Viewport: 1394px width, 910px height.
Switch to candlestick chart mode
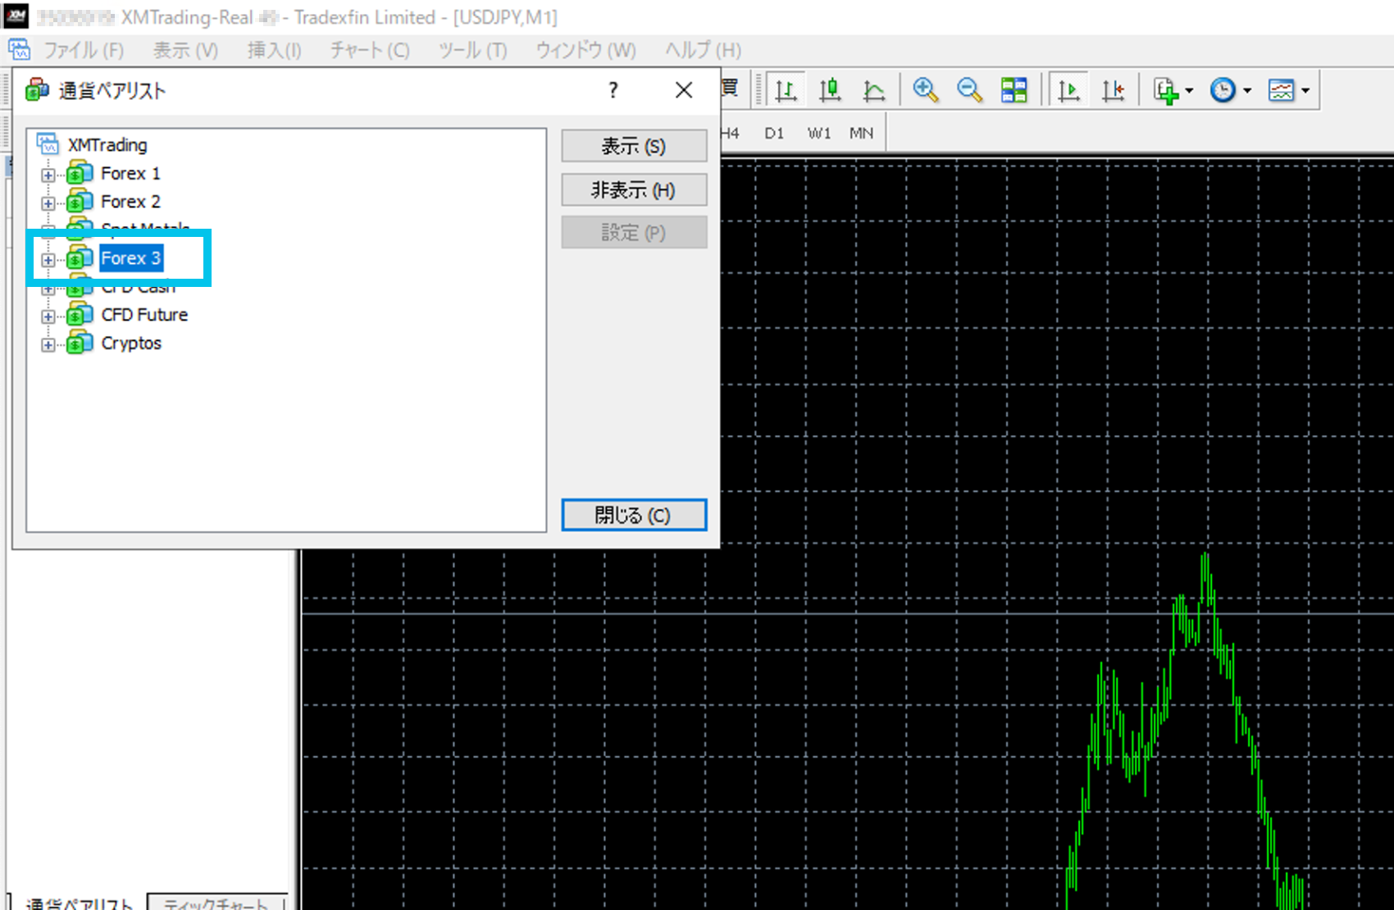(830, 90)
